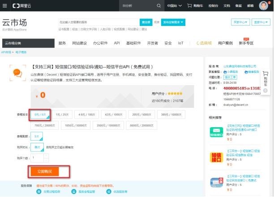Select the 1元 / 25次 package
Image resolution: width=274 pixels, height=197 pixels.
62,115
